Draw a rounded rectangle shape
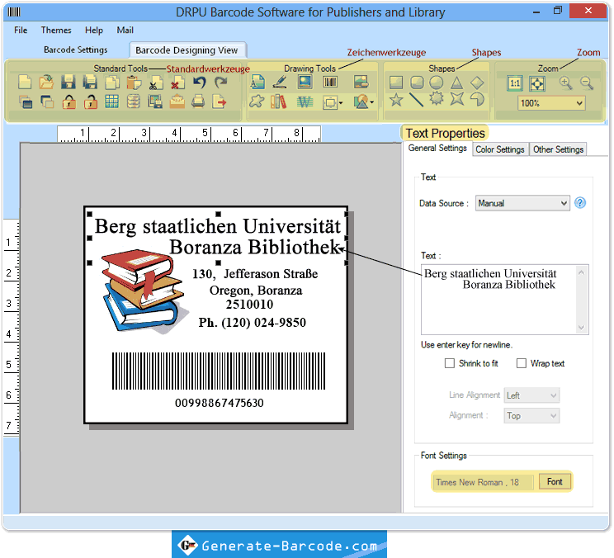Screen dimensions: 614x558 (417, 83)
